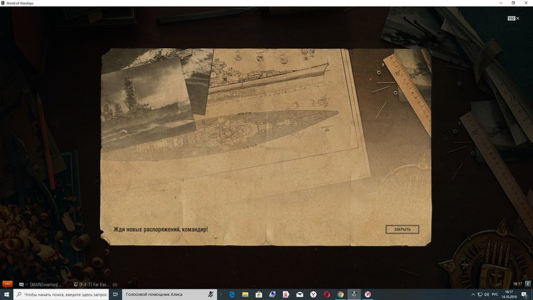Screen dimensions: 533x300
Task: Open the taskbar clock showing 14.10.2019
Action: (x=509, y=295)
